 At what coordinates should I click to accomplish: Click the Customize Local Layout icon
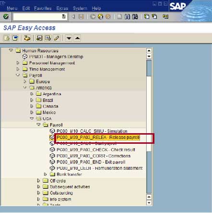[x=165, y=16]
